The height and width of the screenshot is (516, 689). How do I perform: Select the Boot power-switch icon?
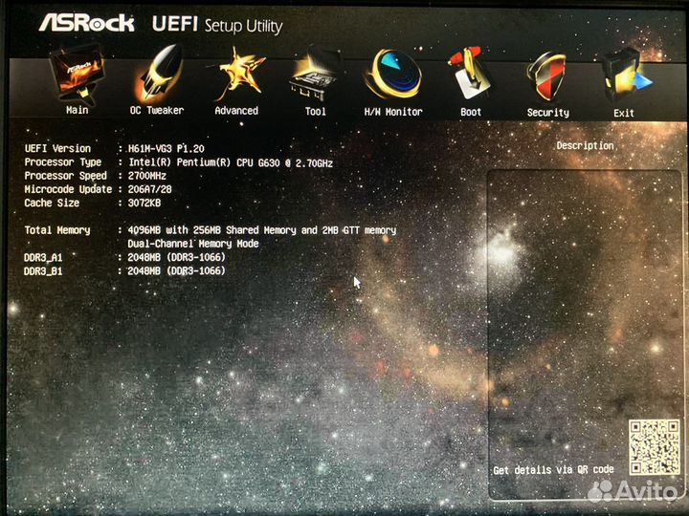(x=470, y=76)
